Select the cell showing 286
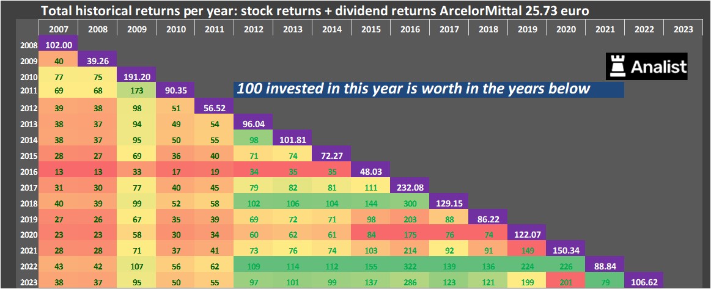Image resolution: width=711 pixels, height=289 pixels. pyautogui.click(x=410, y=282)
